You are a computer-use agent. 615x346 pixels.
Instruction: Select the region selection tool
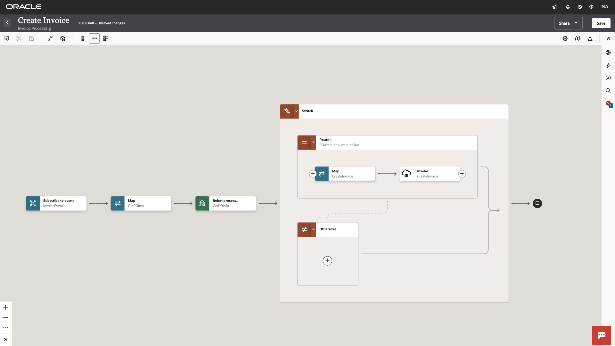pyautogui.click(x=6, y=38)
